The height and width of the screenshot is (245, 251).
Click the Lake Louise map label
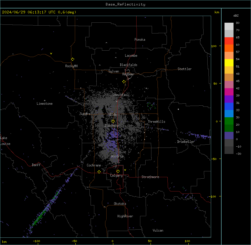click(5, 141)
